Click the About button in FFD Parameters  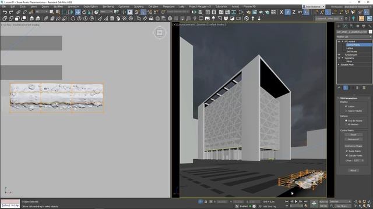tap(354, 170)
